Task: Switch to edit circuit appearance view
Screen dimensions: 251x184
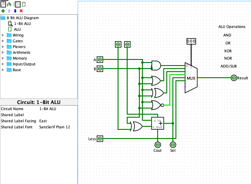Action: (x=24, y=4)
